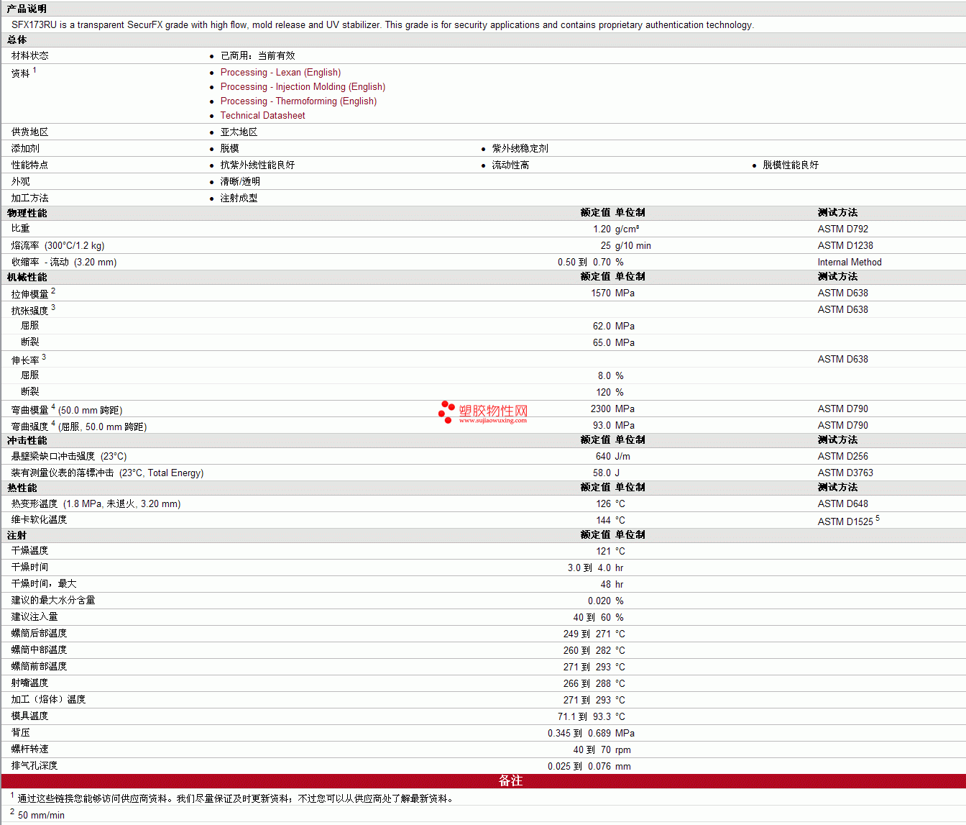Click the 加工（熔体）温度 row label
The width and height of the screenshot is (966, 825).
coord(48,701)
